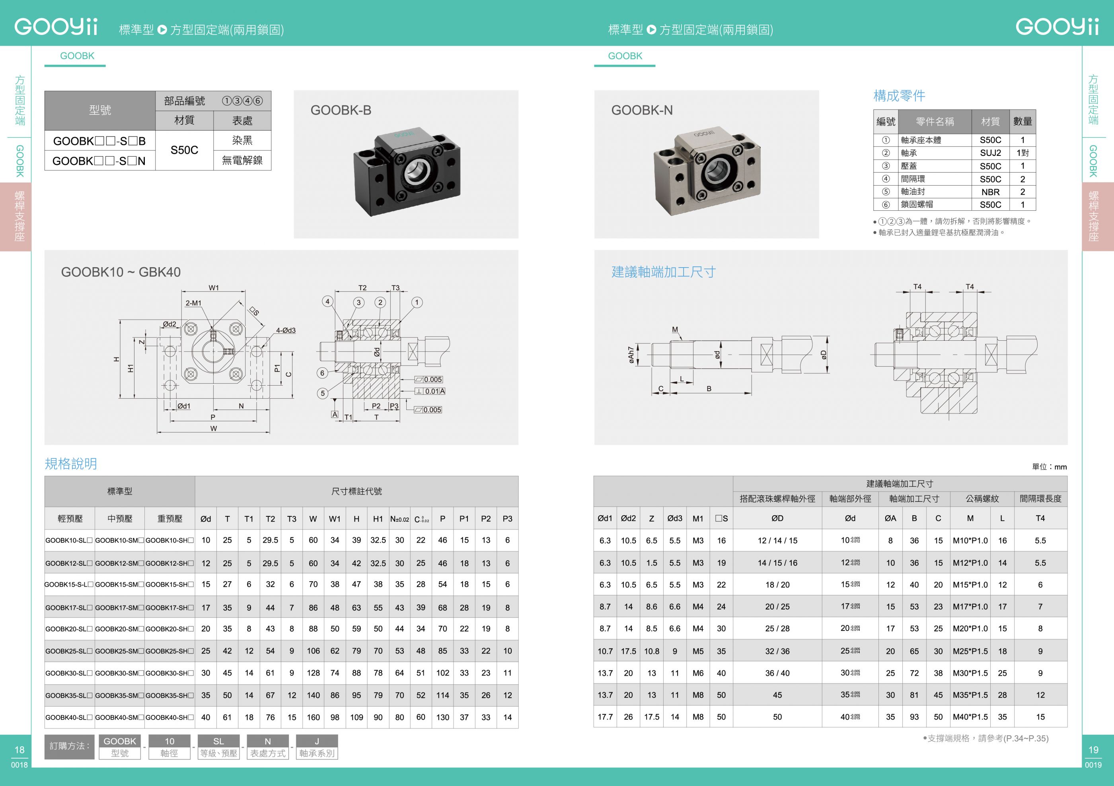Open the left sidebar 螺桿支撐座 tab
Viewport: 1114px width, 786px height.
click(x=16, y=217)
